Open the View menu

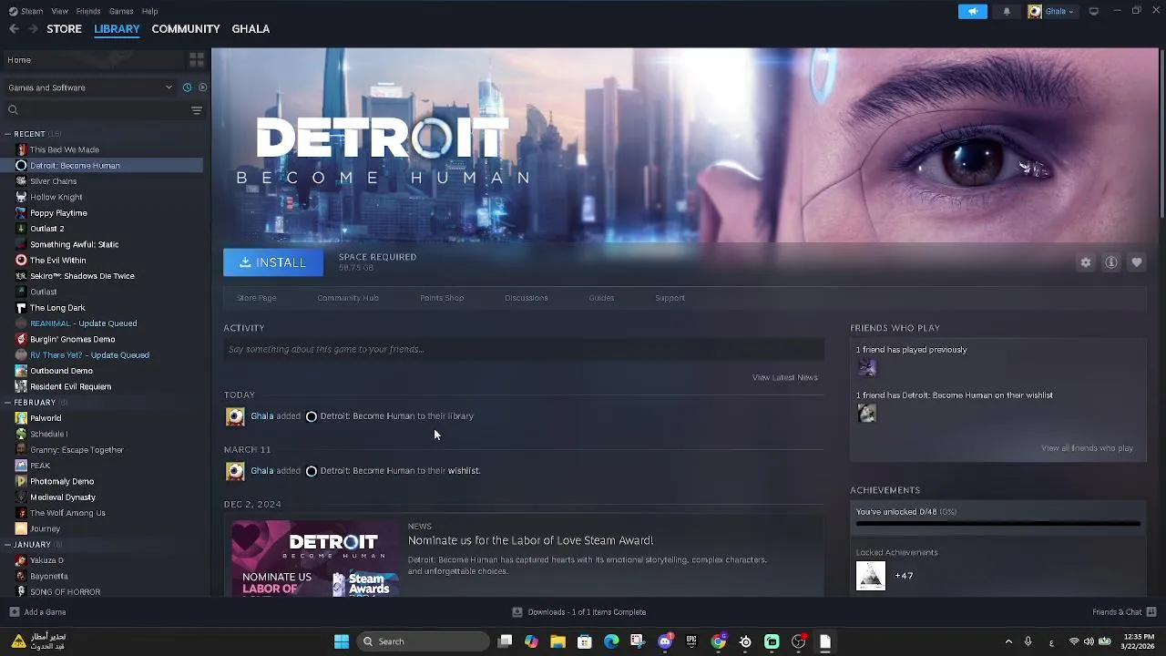click(x=59, y=11)
